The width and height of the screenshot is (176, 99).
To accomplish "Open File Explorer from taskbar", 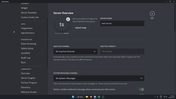I will [x=87, y=97].
